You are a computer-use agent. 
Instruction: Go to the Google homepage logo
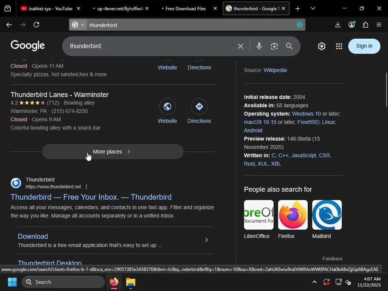[28, 45]
